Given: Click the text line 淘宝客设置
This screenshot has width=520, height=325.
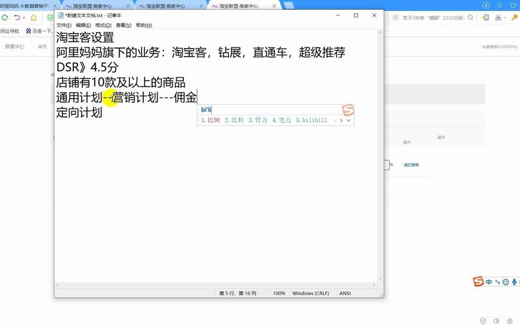Looking at the screenshot, I should pyautogui.click(x=85, y=37).
